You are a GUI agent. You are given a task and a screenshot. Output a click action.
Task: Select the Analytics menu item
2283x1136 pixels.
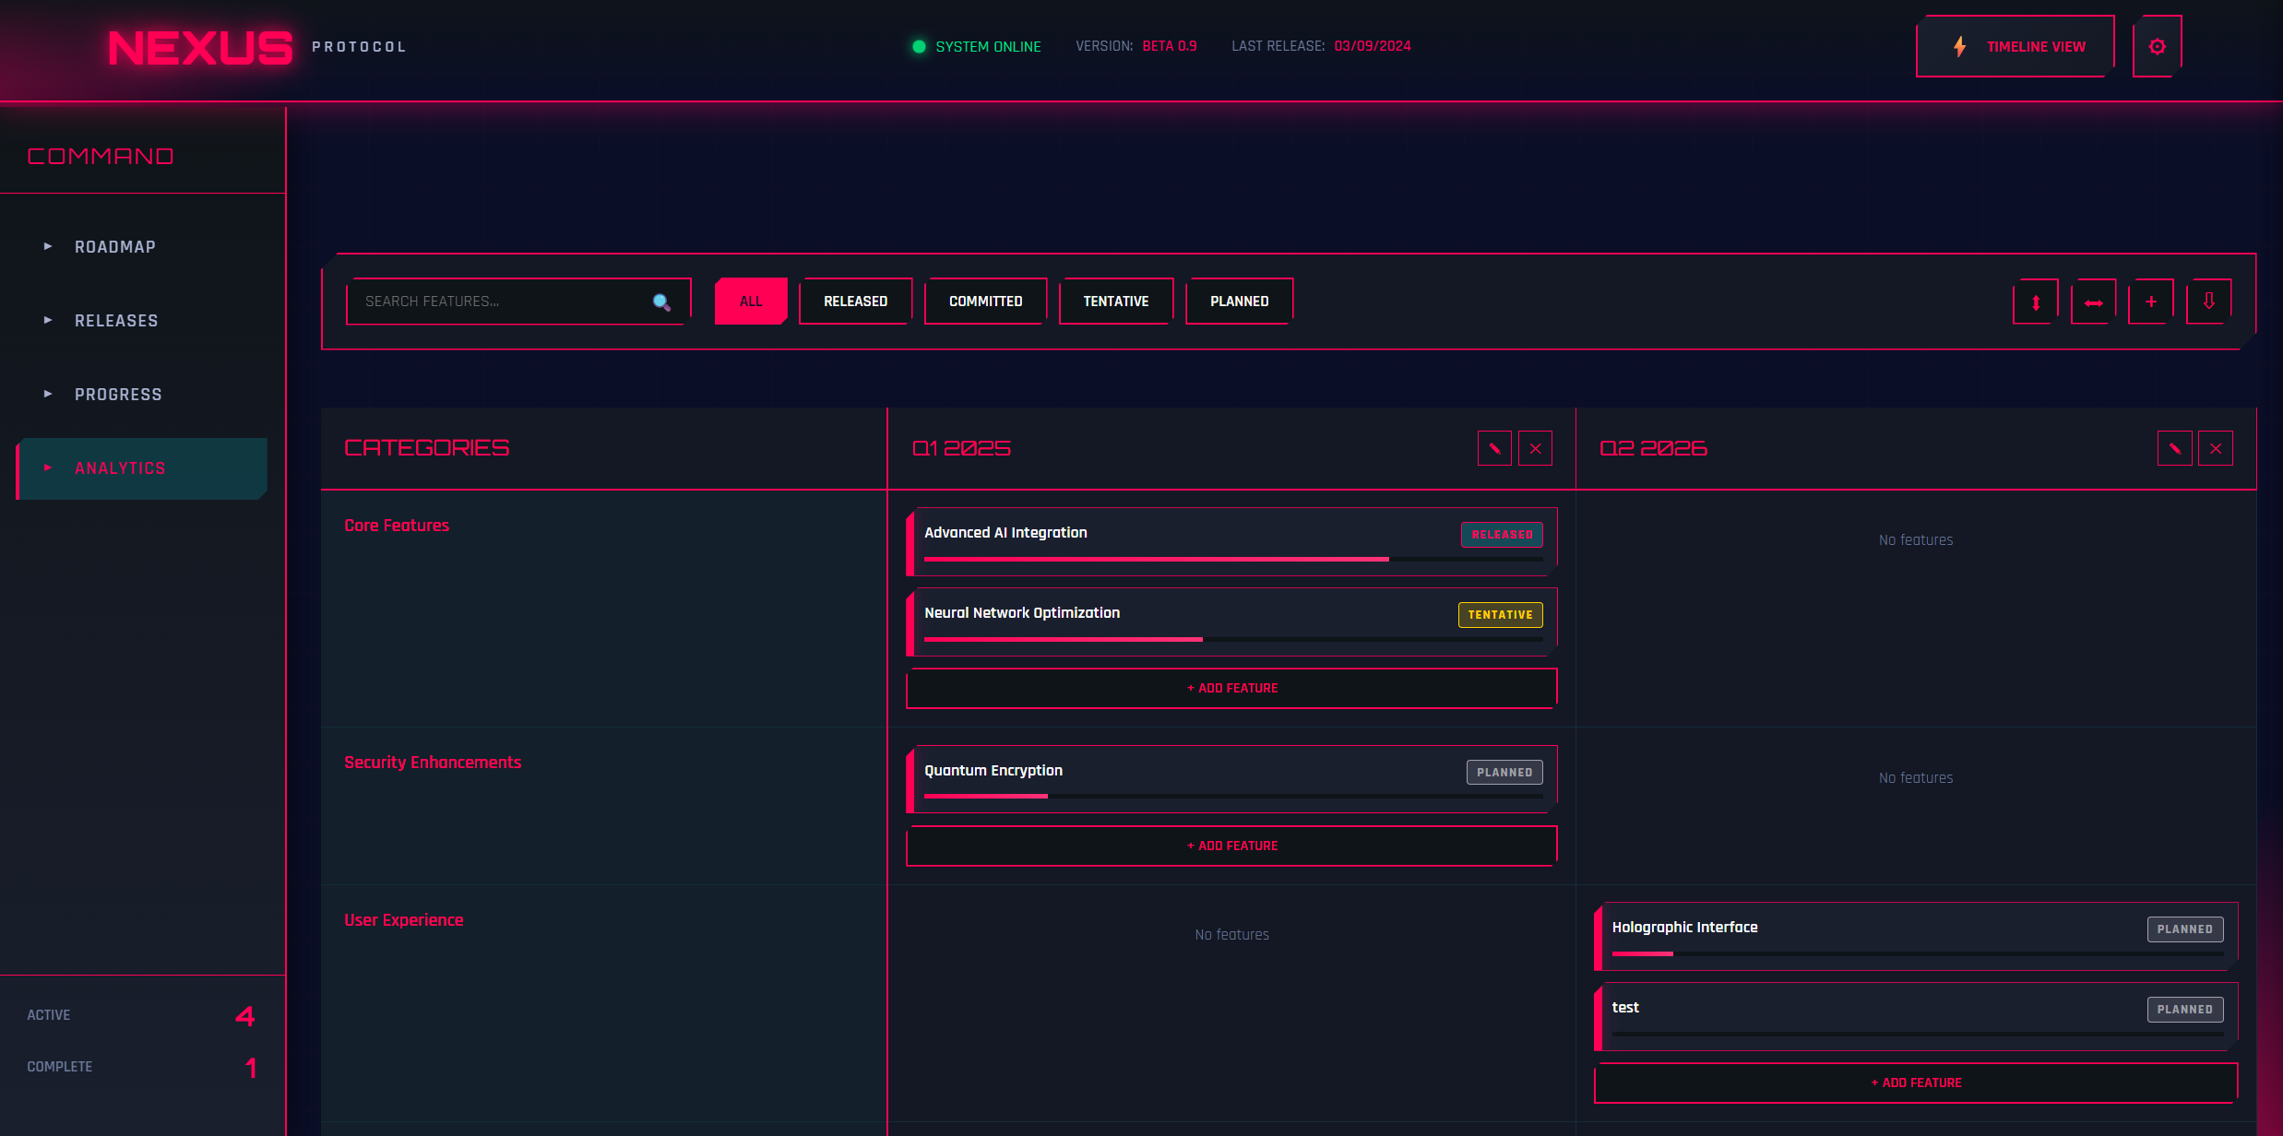point(120,468)
